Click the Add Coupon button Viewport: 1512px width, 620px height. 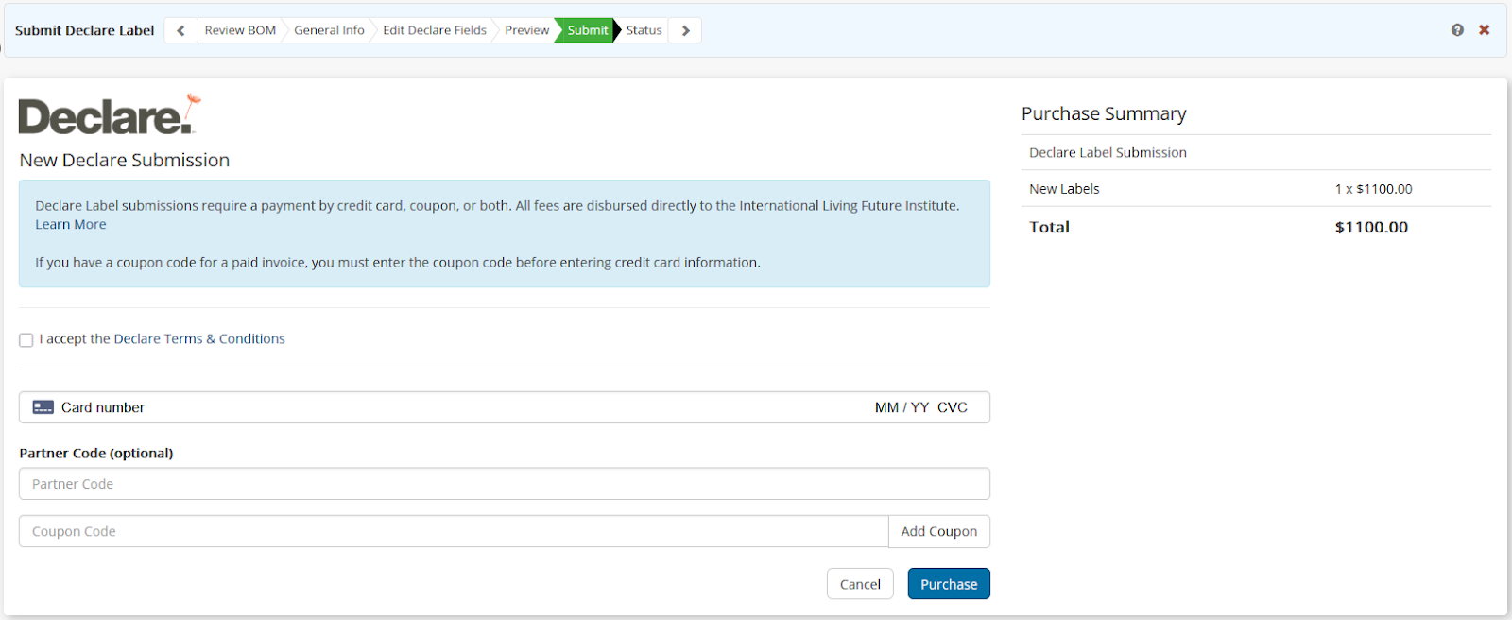pyautogui.click(x=939, y=531)
